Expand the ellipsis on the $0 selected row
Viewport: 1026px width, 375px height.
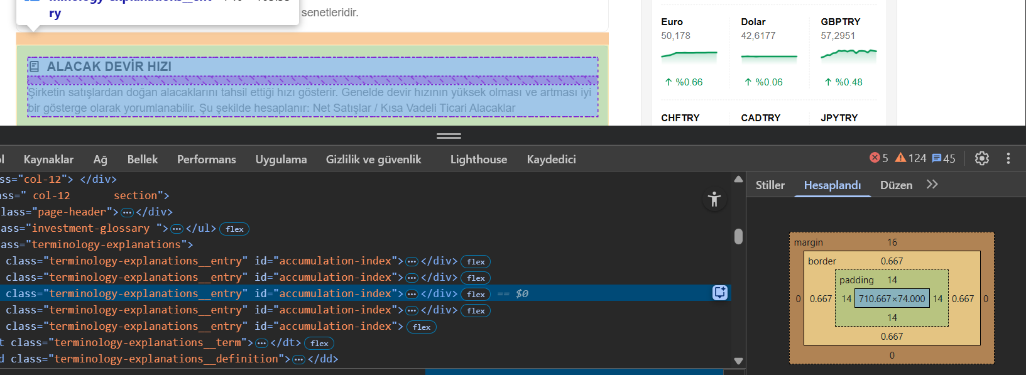tap(412, 294)
